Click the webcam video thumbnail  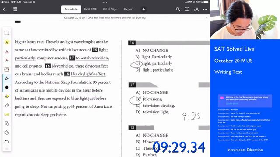(245, 20)
